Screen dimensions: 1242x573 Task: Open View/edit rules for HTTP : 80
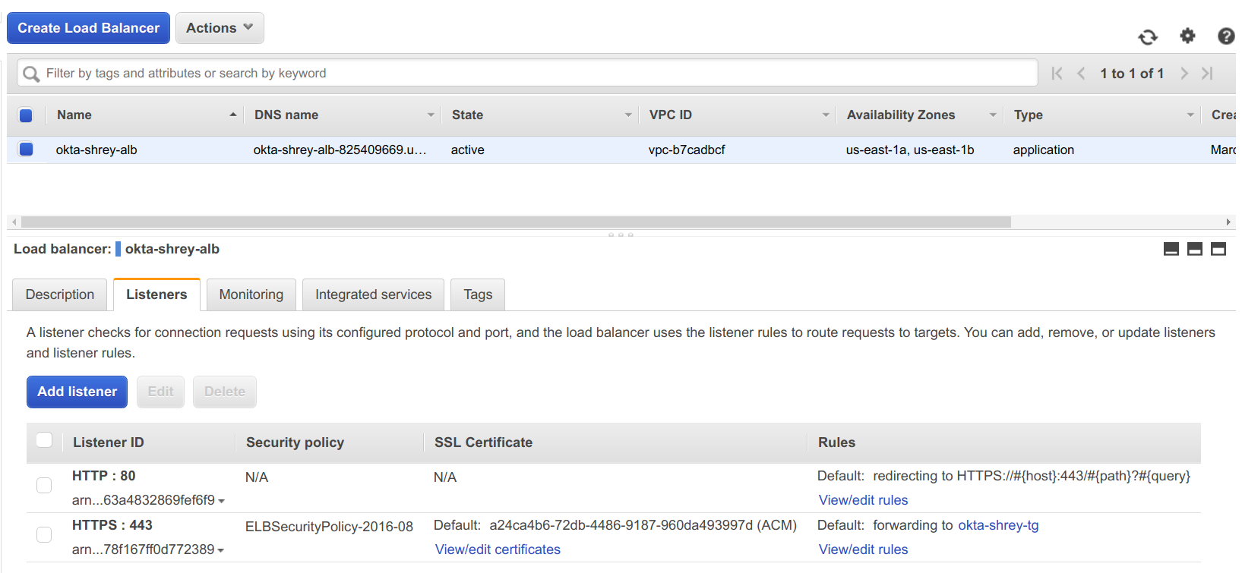tap(863, 500)
